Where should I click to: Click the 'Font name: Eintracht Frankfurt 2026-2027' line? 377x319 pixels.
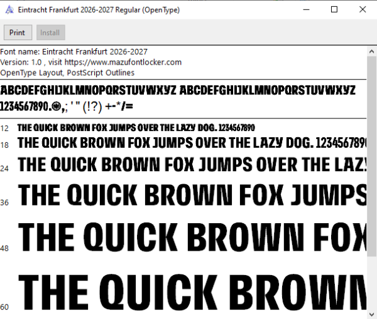(74, 51)
